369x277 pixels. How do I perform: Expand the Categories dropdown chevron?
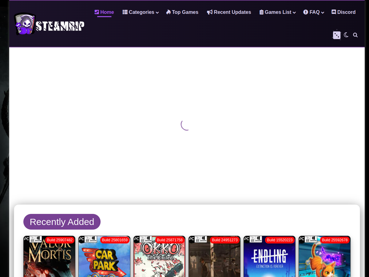pos(157,13)
